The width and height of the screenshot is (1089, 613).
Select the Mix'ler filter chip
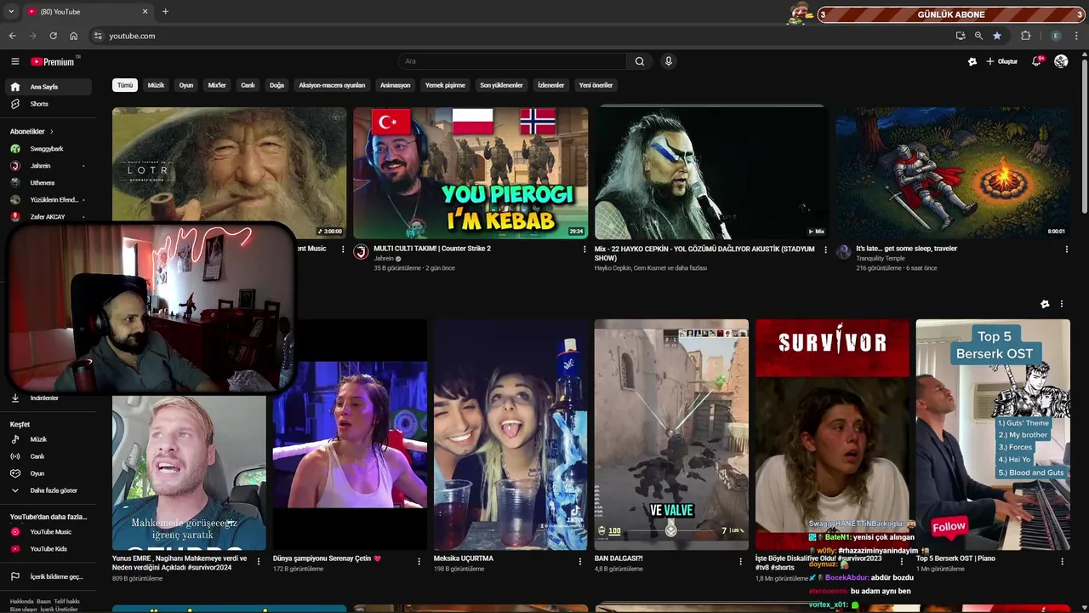coord(217,85)
